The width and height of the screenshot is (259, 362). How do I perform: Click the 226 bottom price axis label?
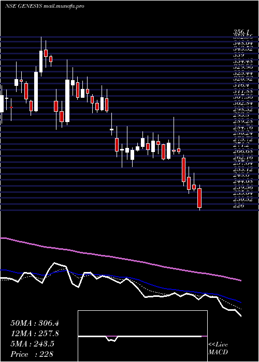point(239,205)
